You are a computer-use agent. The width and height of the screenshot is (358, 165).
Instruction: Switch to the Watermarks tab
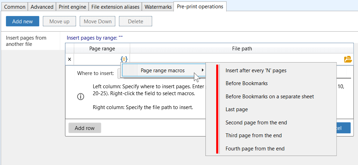tap(158, 7)
